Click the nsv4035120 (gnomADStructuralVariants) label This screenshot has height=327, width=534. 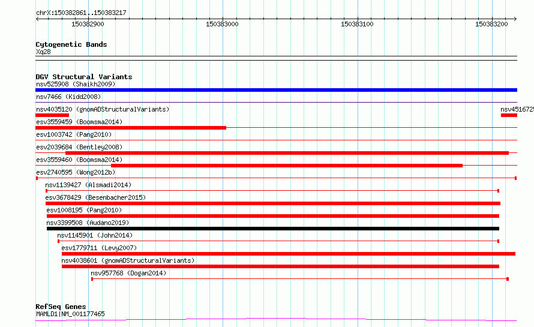click(x=103, y=109)
